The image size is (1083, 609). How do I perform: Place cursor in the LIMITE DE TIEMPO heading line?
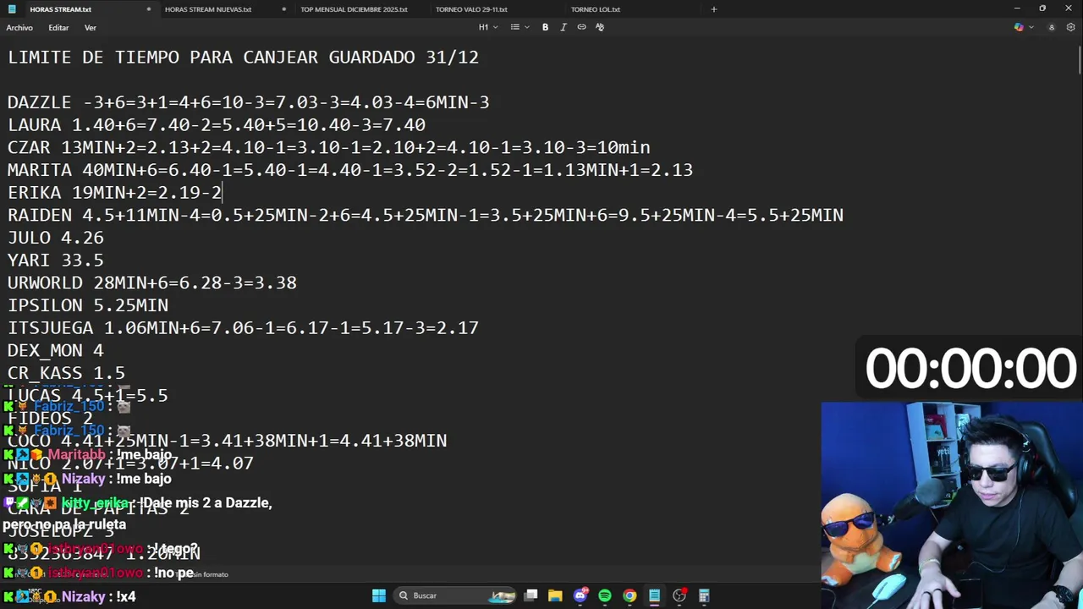coord(243,58)
